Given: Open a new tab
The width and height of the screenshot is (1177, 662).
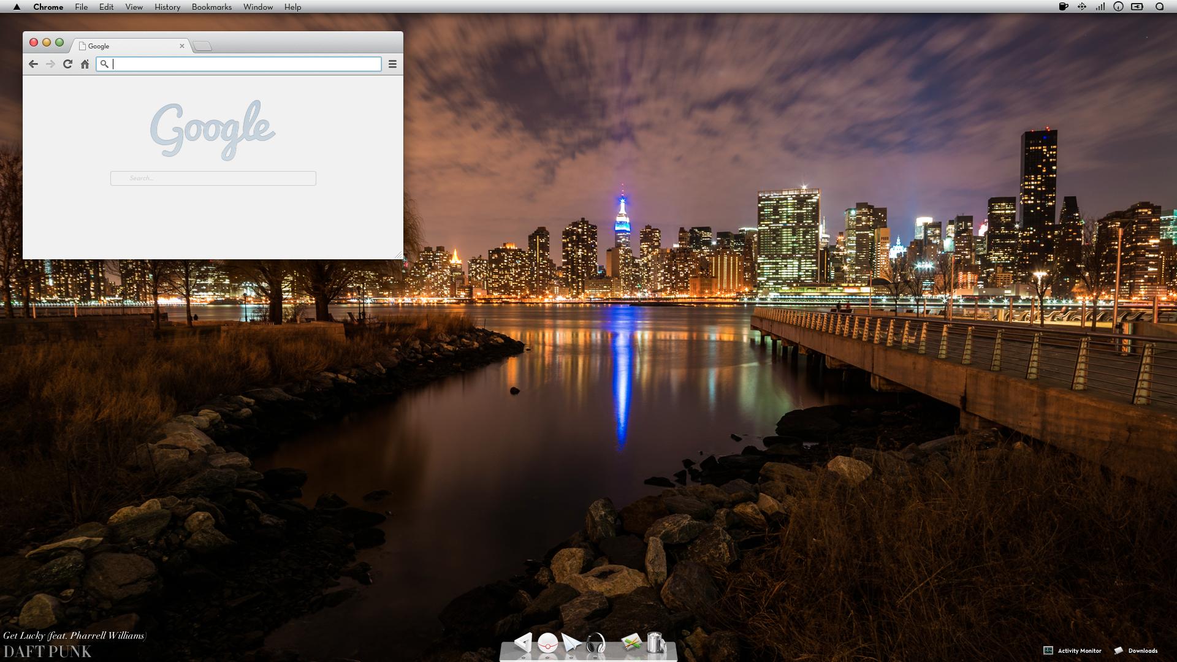Looking at the screenshot, I should [202, 46].
